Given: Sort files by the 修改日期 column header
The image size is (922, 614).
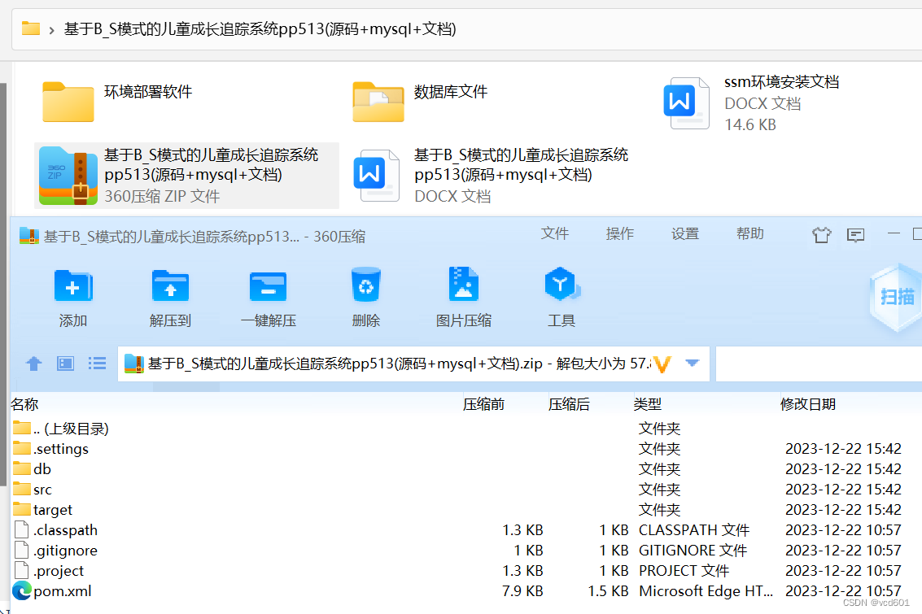Looking at the screenshot, I should [x=809, y=403].
